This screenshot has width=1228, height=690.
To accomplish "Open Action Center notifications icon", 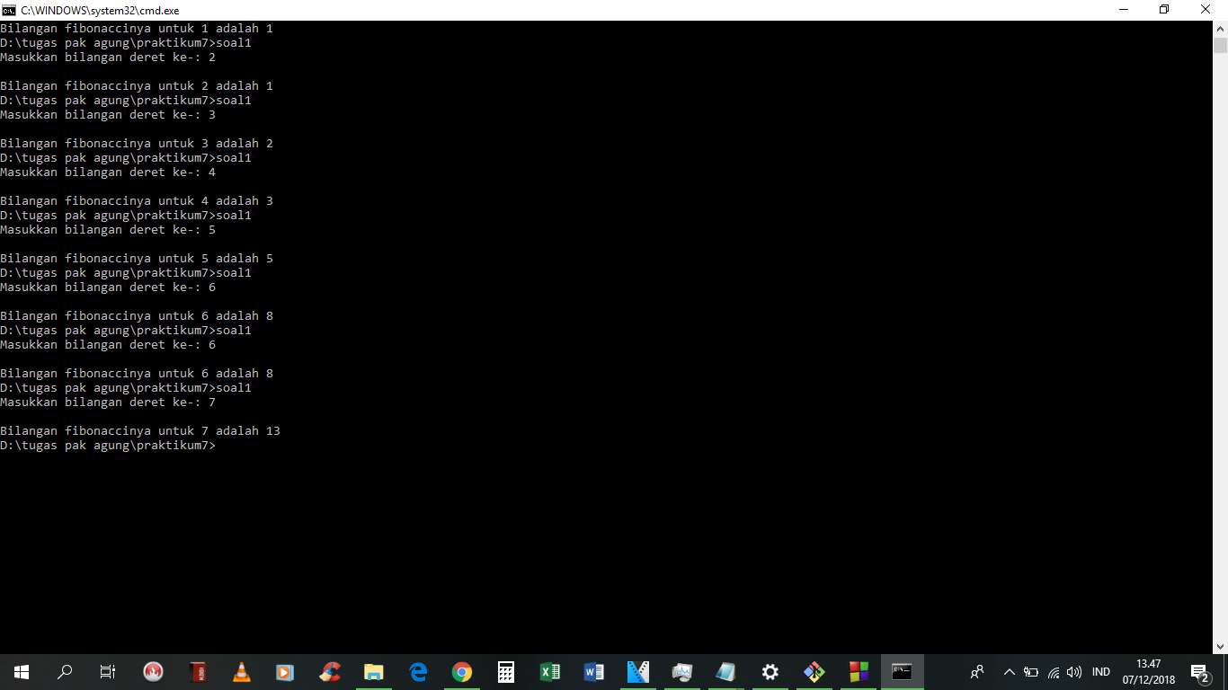I will pos(1200,672).
